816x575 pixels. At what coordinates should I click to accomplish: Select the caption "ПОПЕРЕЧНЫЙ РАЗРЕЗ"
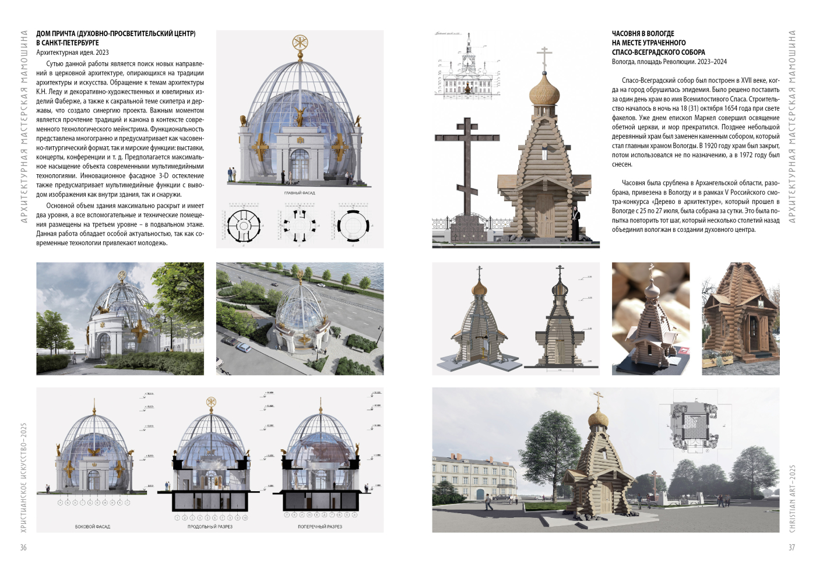(x=320, y=527)
